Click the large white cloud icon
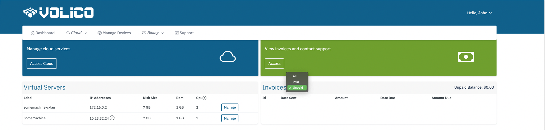 [228, 57]
